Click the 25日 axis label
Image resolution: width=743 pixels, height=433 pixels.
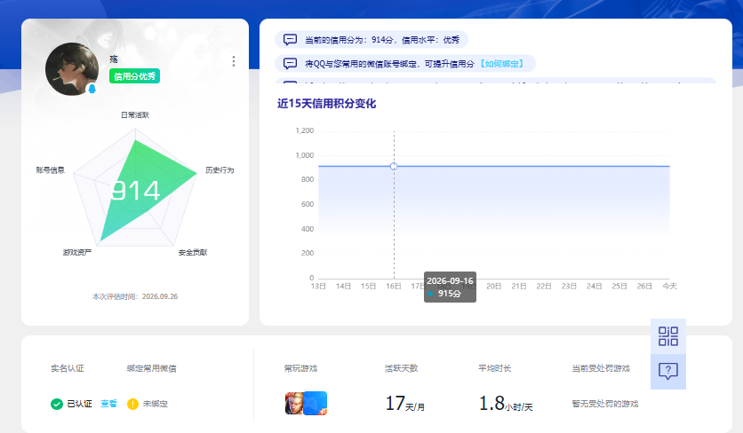click(619, 287)
